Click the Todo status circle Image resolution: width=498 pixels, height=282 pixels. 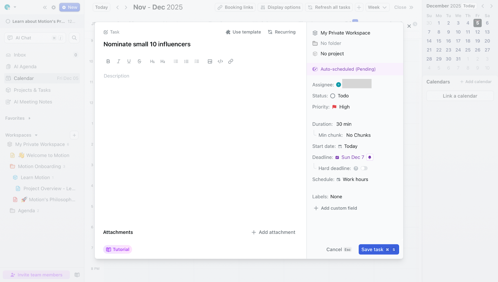coord(333,96)
